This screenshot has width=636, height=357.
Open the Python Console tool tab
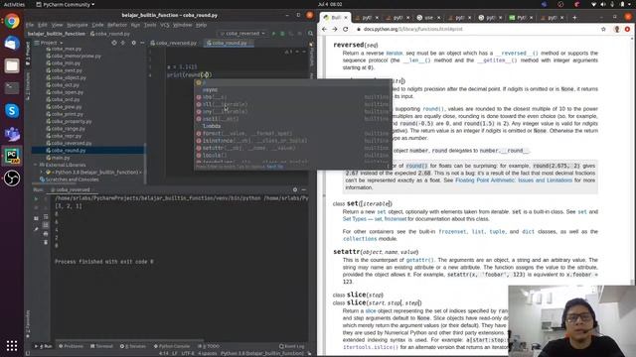click(x=172, y=346)
